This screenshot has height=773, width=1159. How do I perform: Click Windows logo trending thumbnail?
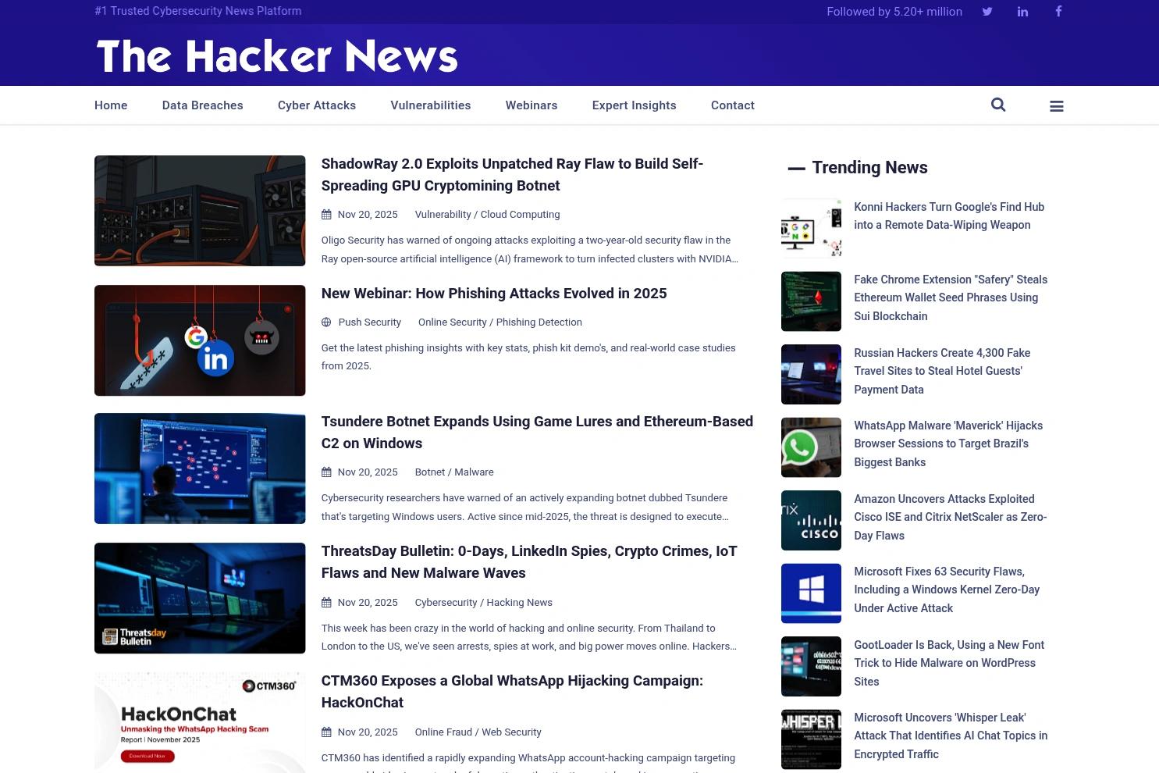811,593
